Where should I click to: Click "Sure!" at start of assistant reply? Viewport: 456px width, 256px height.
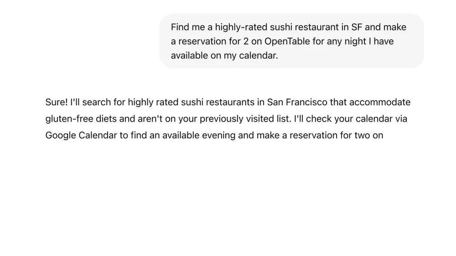point(57,102)
